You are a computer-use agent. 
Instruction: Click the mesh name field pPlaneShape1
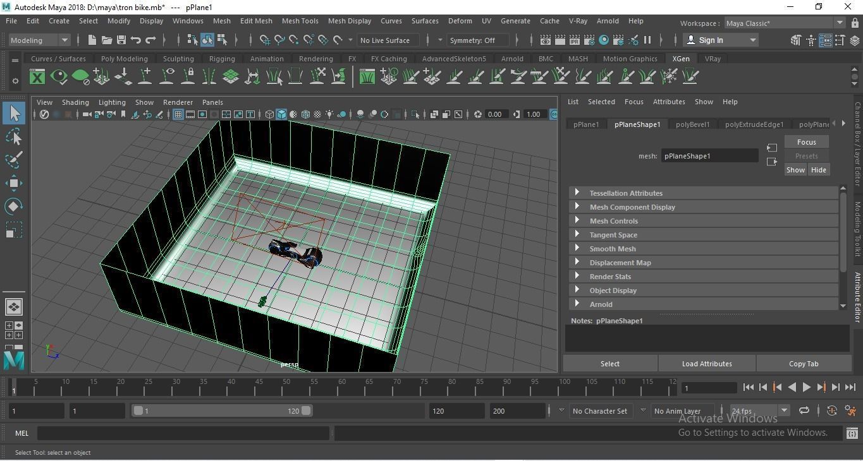709,156
